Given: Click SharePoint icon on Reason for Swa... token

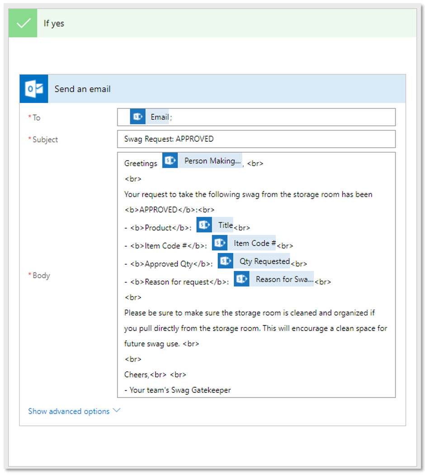Looking at the screenshot, I should coord(241,279).
